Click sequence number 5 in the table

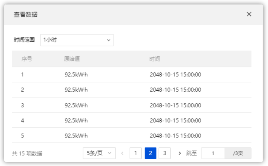coord(22,136)
